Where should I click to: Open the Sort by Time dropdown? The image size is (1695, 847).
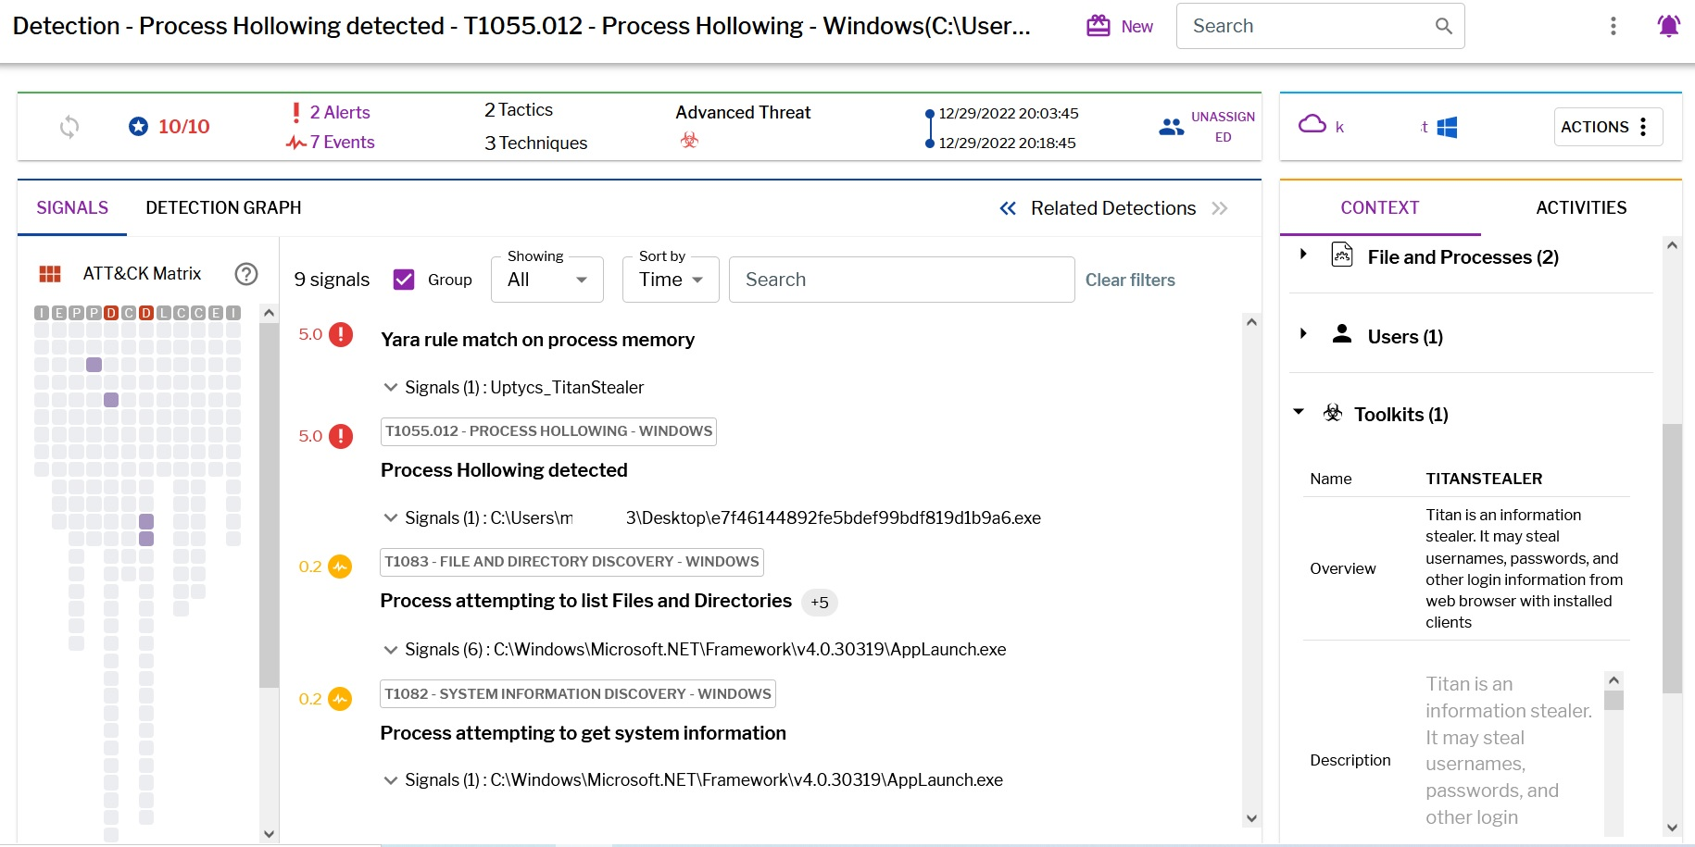(672, 280)
